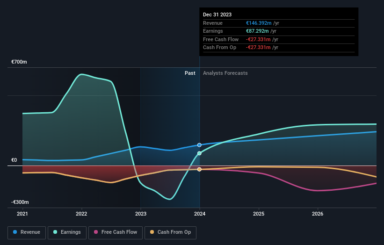This screenshot has height=245, width=384.
Task: Click the 2023 x-axis label
Action: tap(141, 214)
